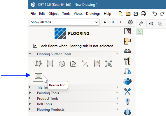Click the Save icon

[x=136, y=14]
